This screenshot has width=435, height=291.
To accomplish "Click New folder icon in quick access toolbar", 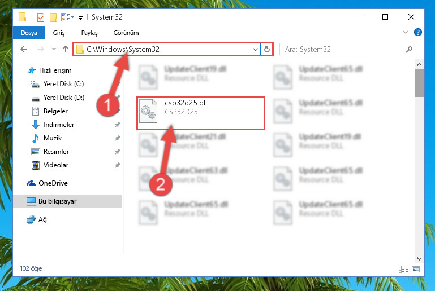I will tap(53, 17).
